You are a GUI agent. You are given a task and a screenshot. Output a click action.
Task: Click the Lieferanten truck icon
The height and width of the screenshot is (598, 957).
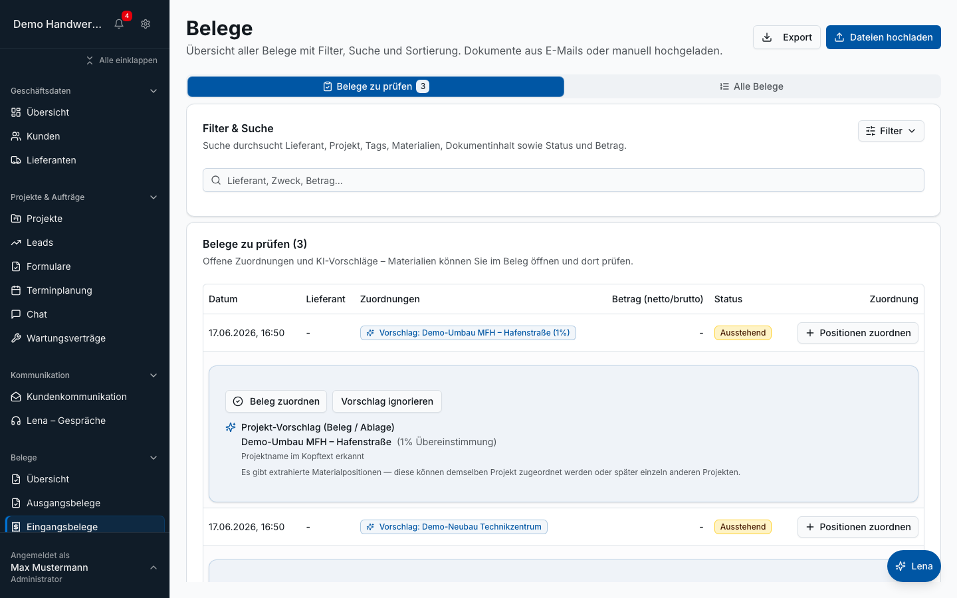pos(16,160)
